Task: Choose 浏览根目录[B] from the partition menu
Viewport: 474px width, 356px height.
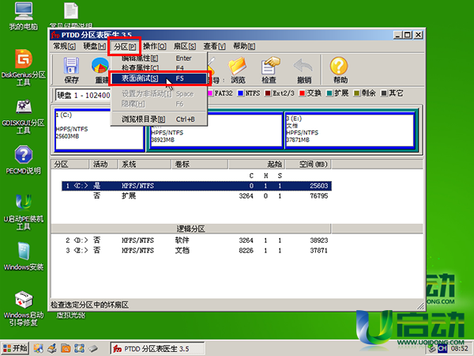Action: pyautogui.click(x=159, y=119)
